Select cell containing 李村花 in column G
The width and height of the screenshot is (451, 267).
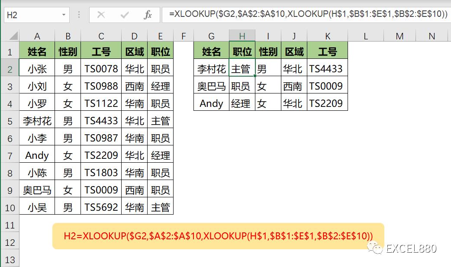(211, 68)
